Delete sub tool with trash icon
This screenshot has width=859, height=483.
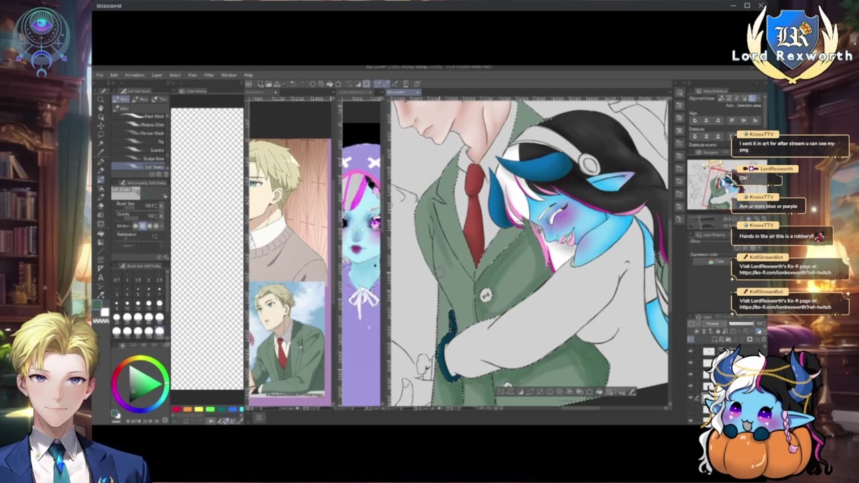[166, 174]
